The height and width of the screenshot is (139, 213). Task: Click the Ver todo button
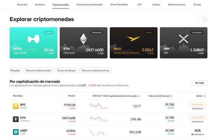click(x=199, y=83)
